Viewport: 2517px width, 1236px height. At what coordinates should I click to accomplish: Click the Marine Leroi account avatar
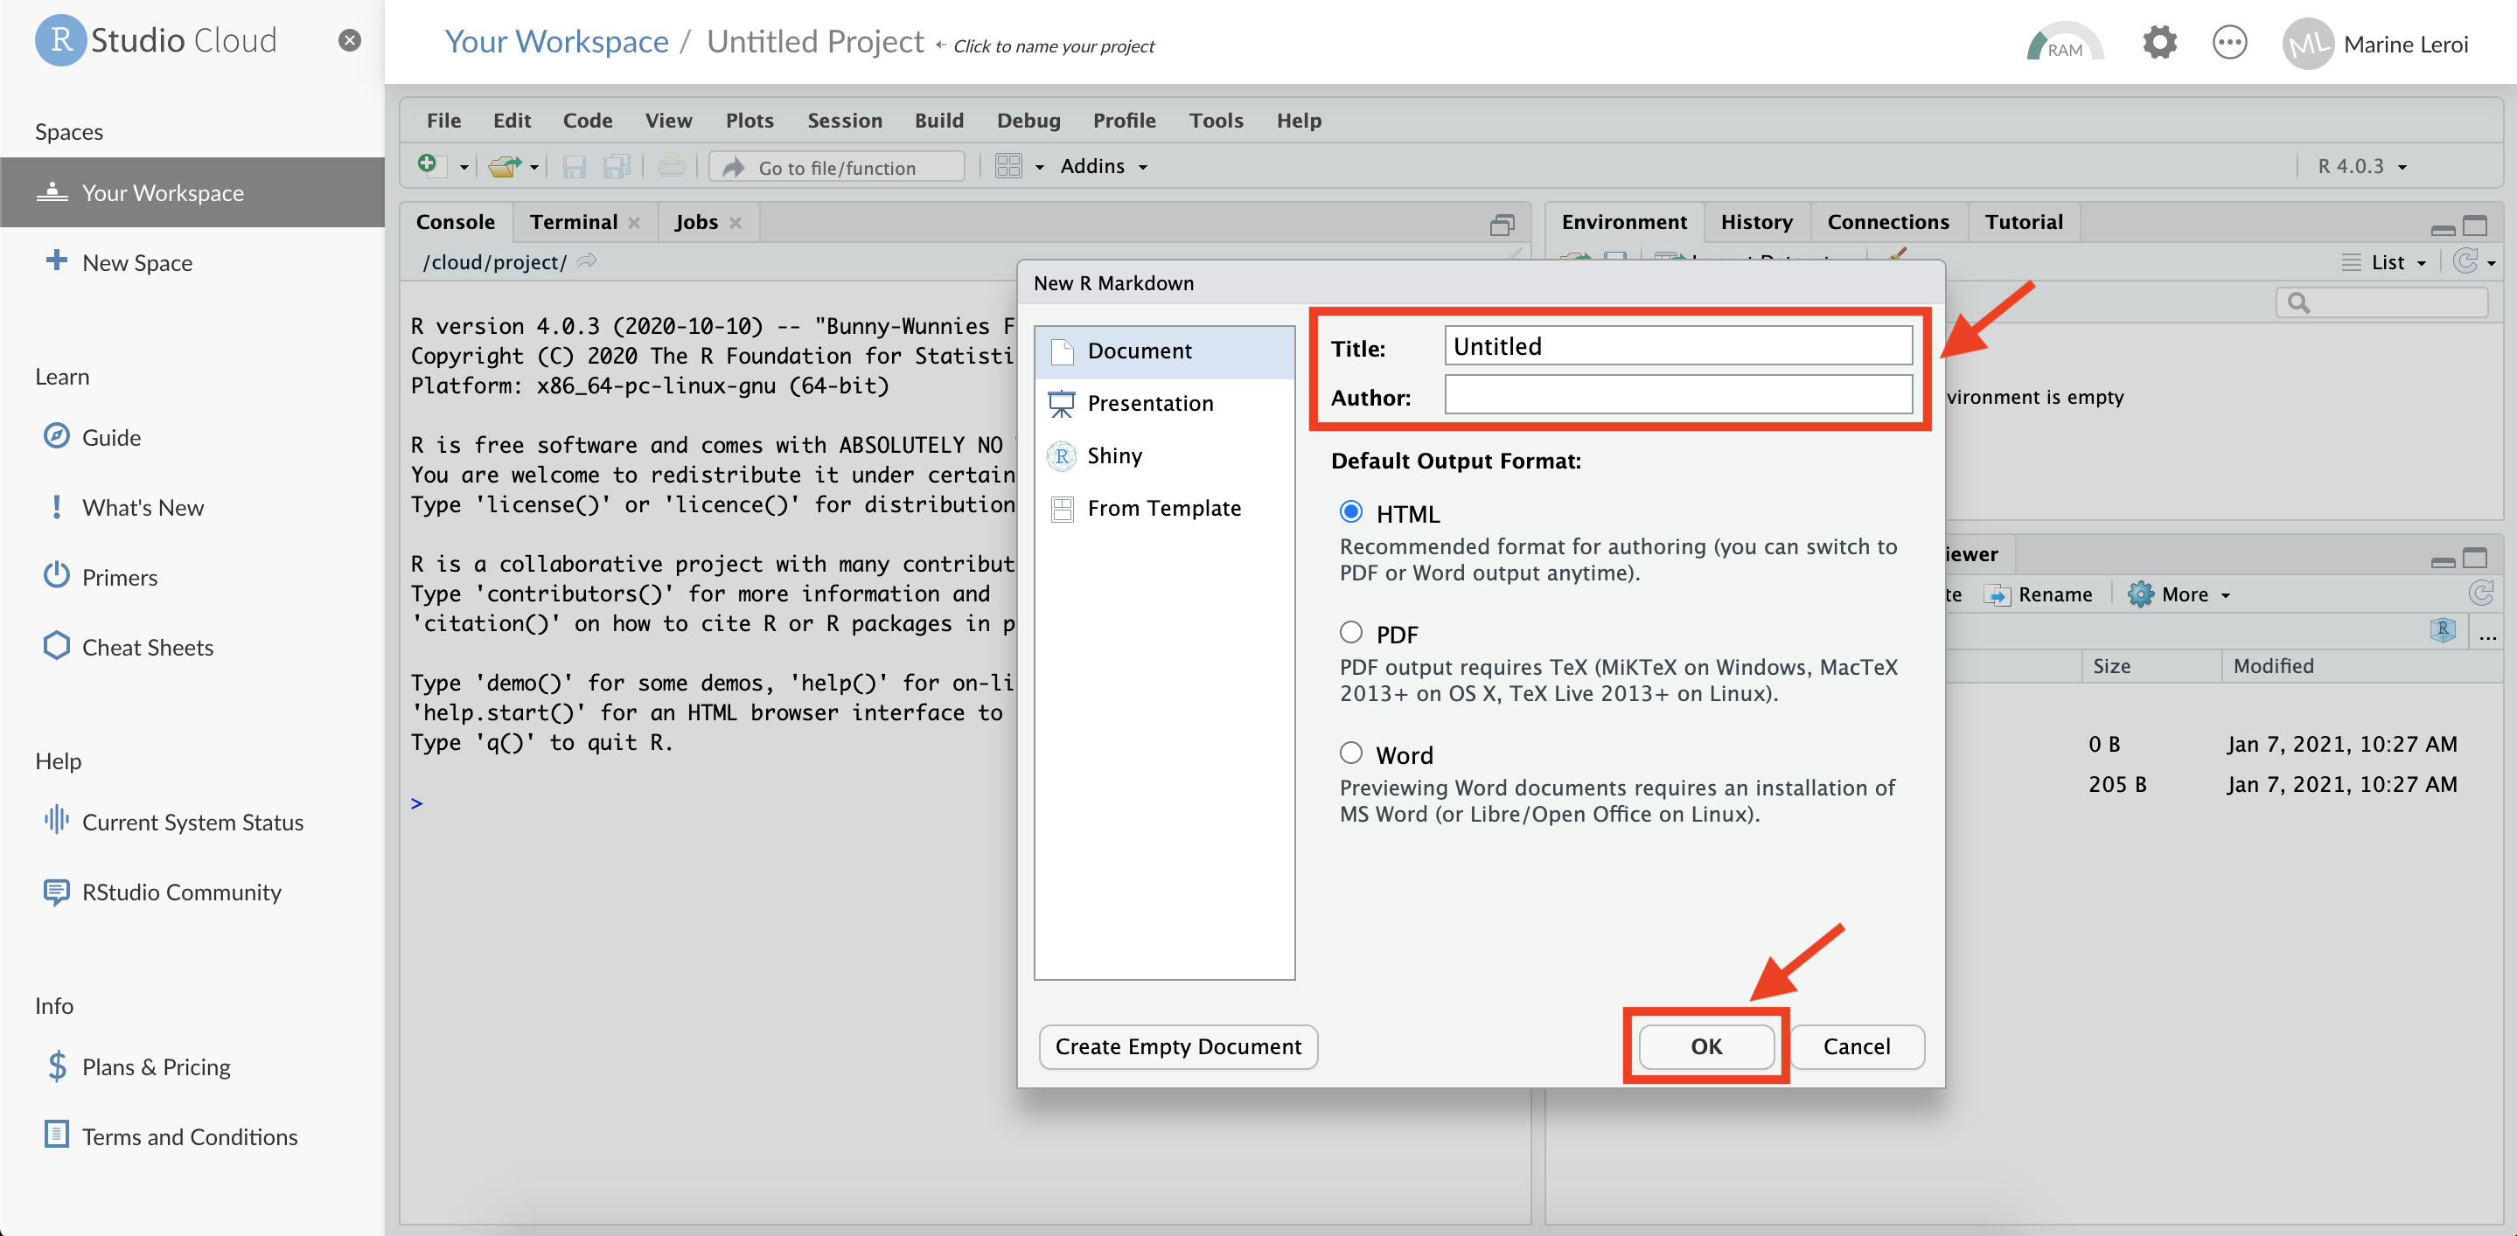2307,44
